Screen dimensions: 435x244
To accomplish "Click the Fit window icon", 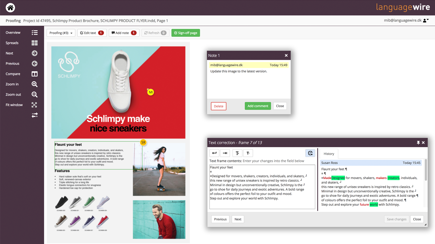I will (35, 105).
